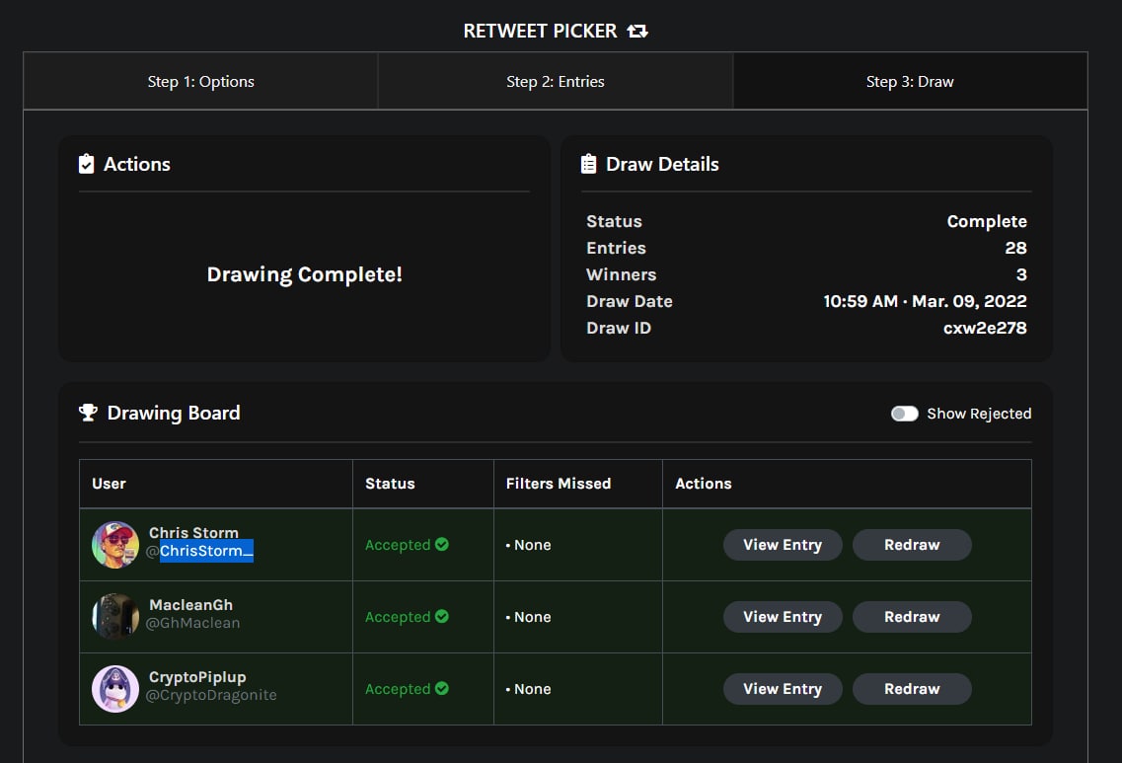Click the MacleanGh display name
Screen dimensions: 1122x763
click(191, 605)
